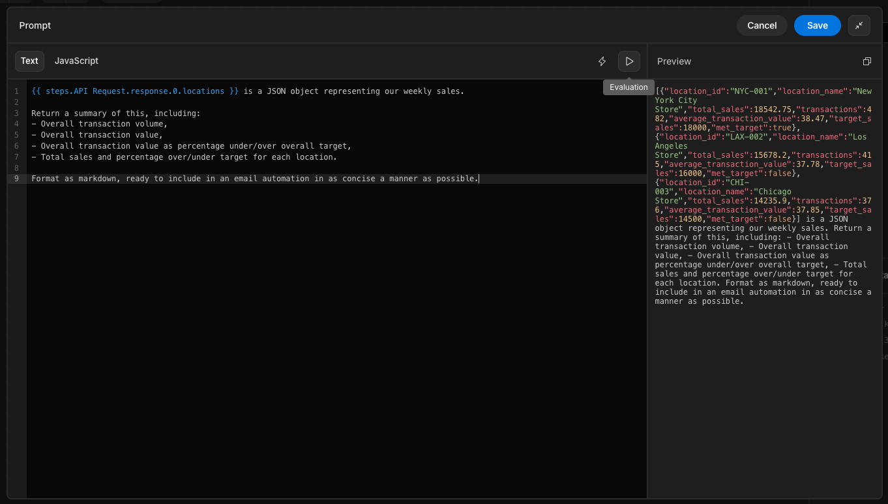Click line "- Overall transaction value,"
The image size is (888, 504).
pyautogui.click(x=97, y=135)
